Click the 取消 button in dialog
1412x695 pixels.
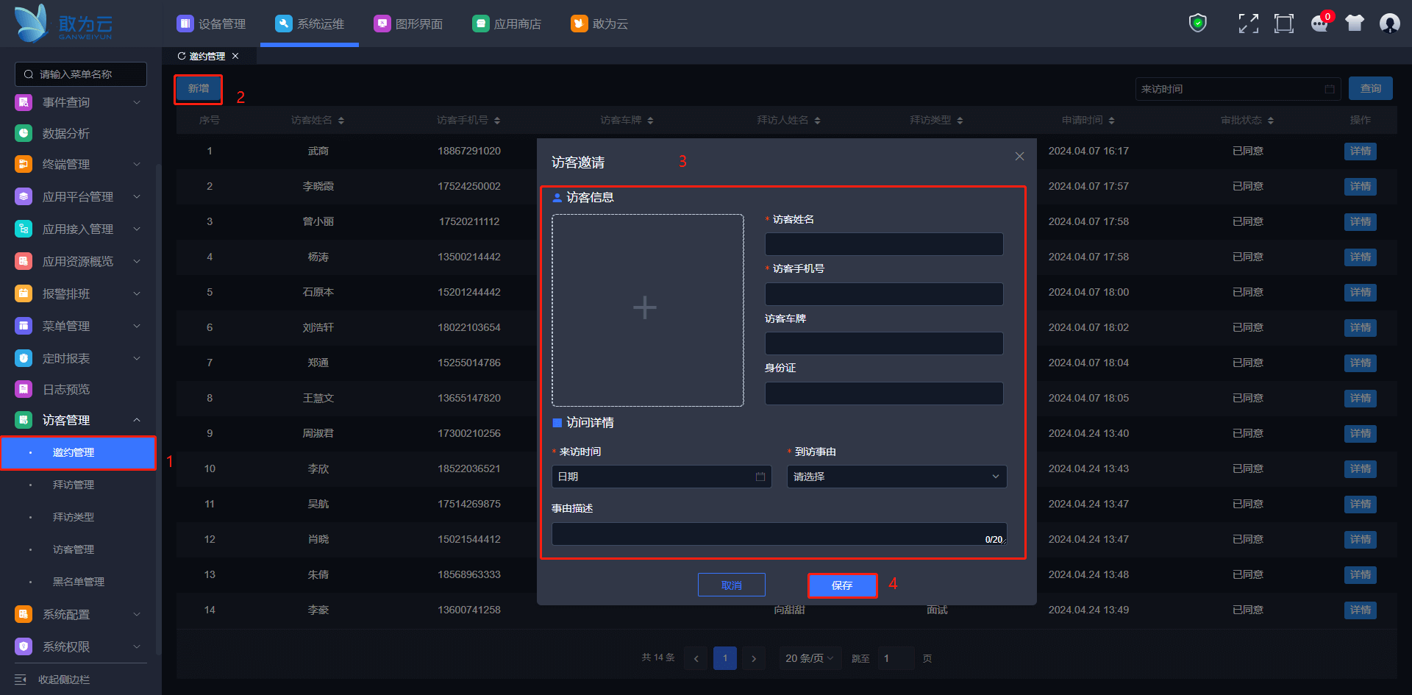(731, 585)
